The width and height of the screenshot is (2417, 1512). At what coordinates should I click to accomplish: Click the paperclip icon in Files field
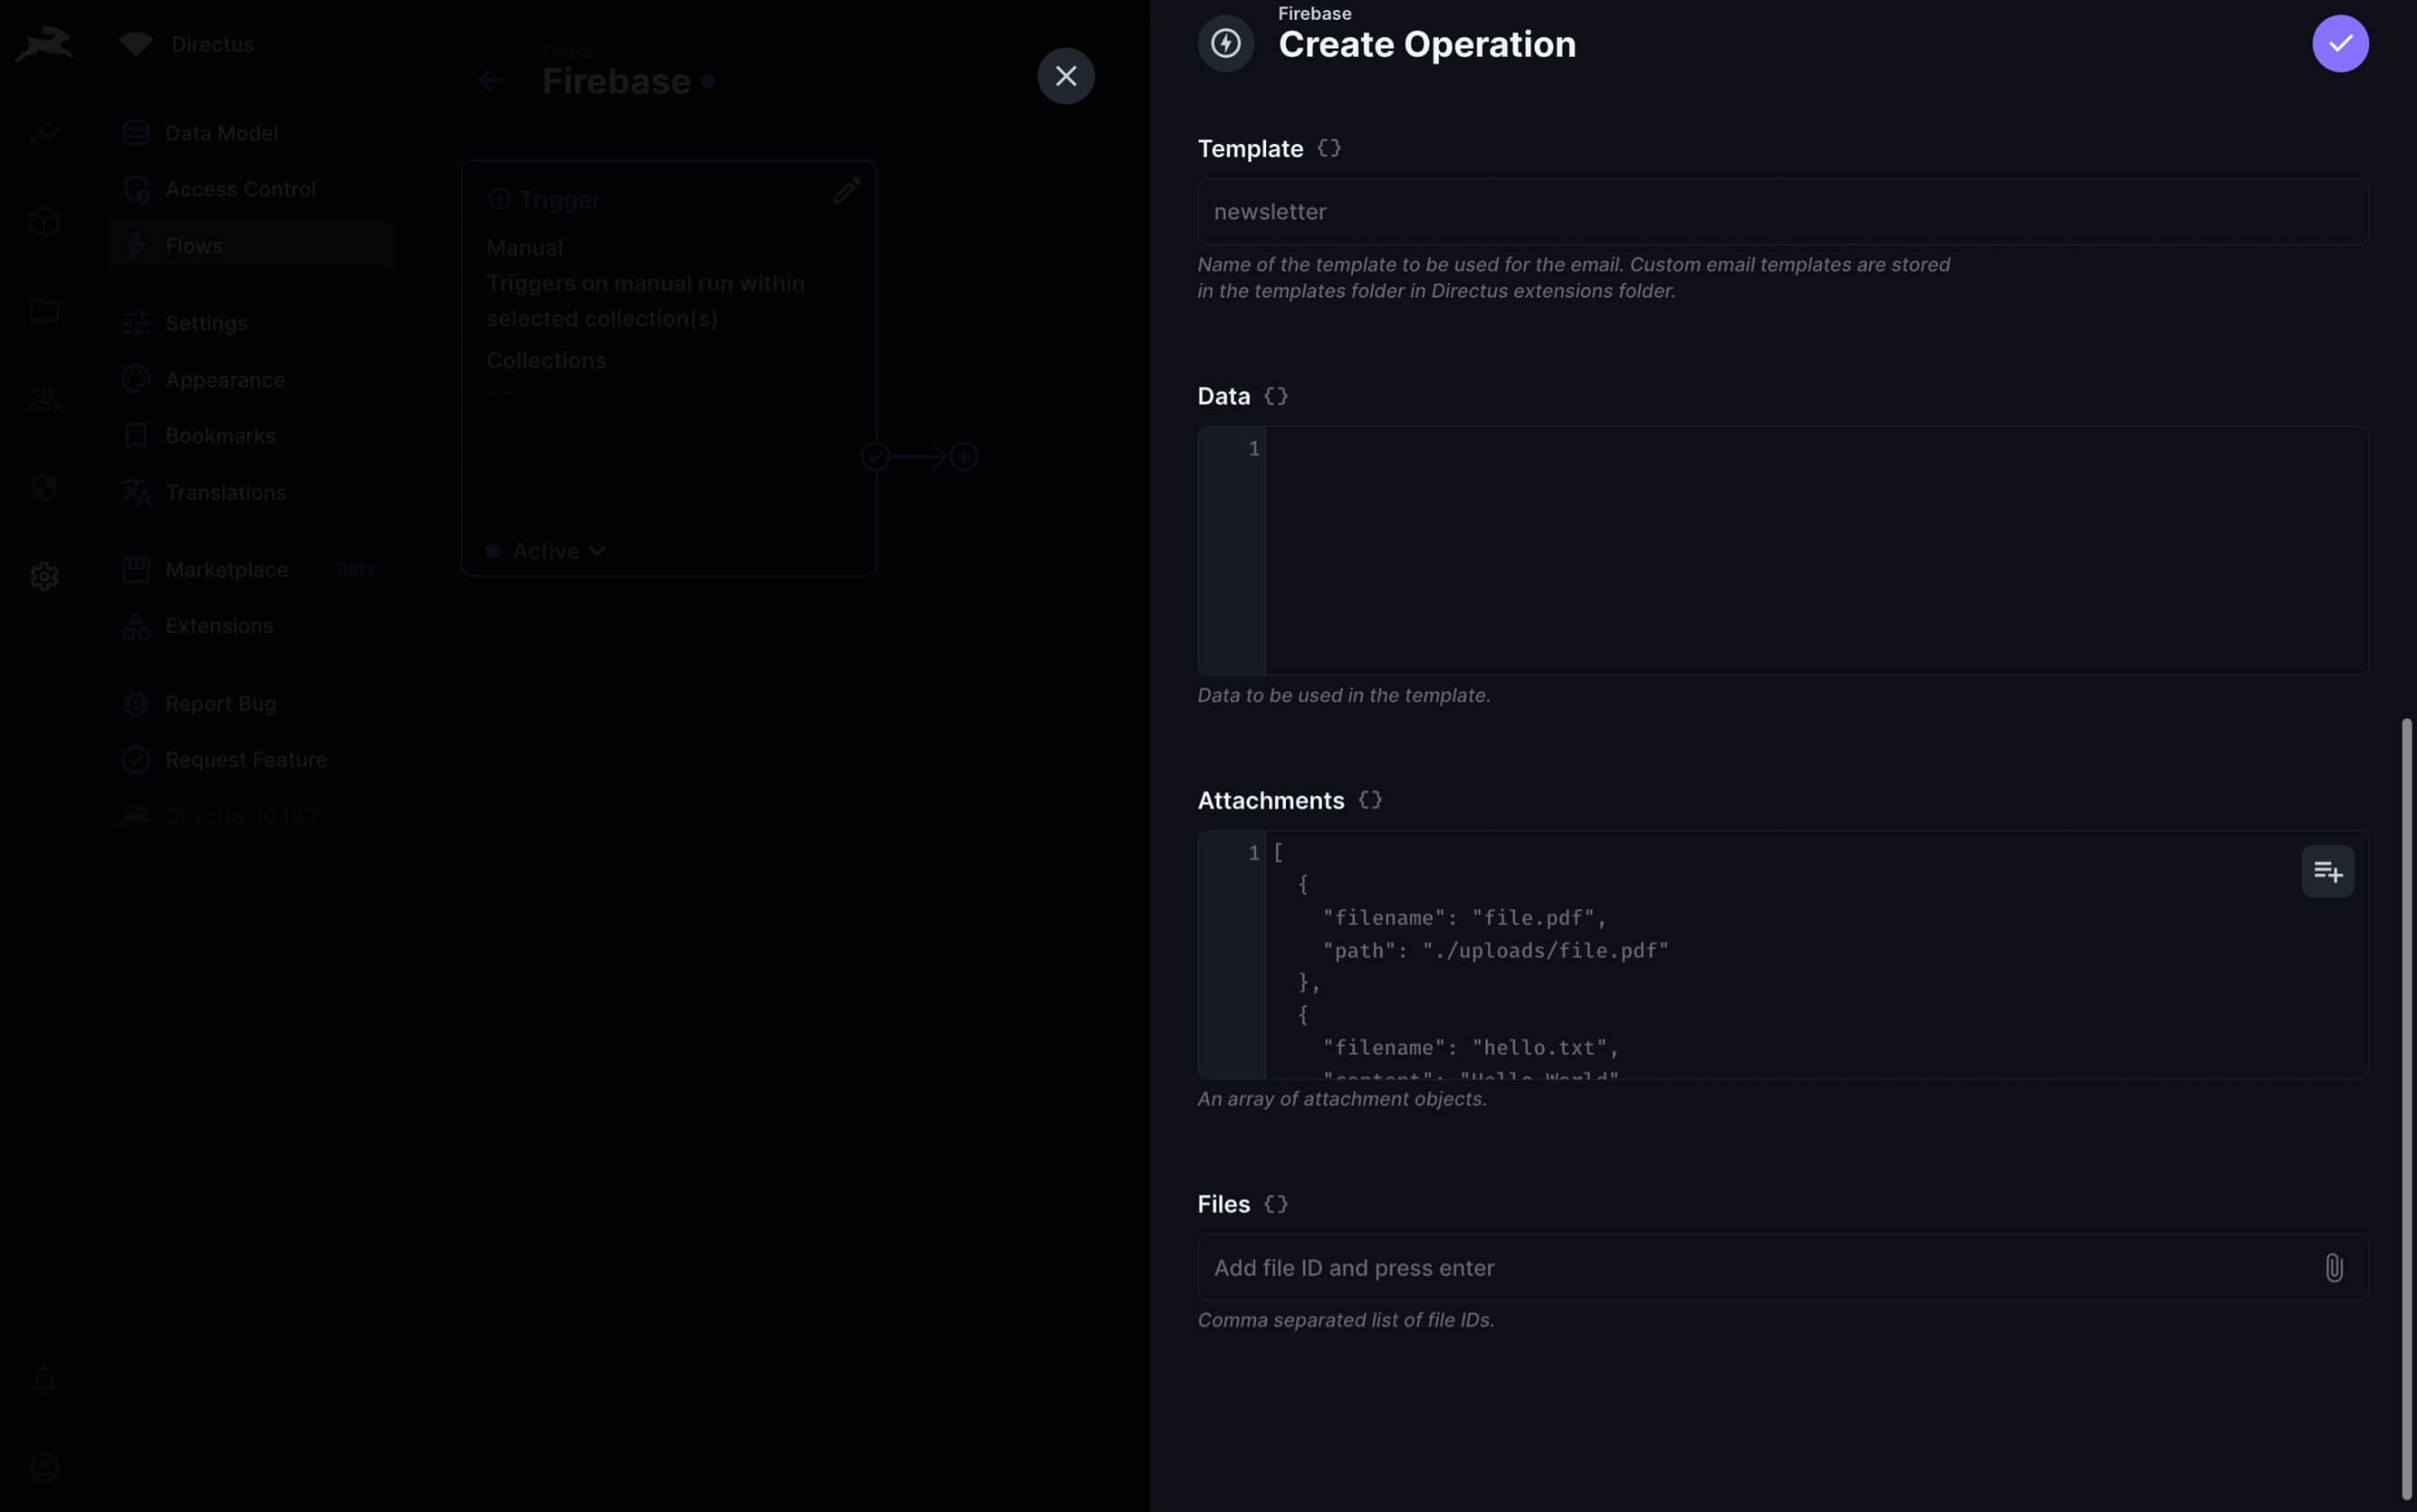(2333, 1267)
